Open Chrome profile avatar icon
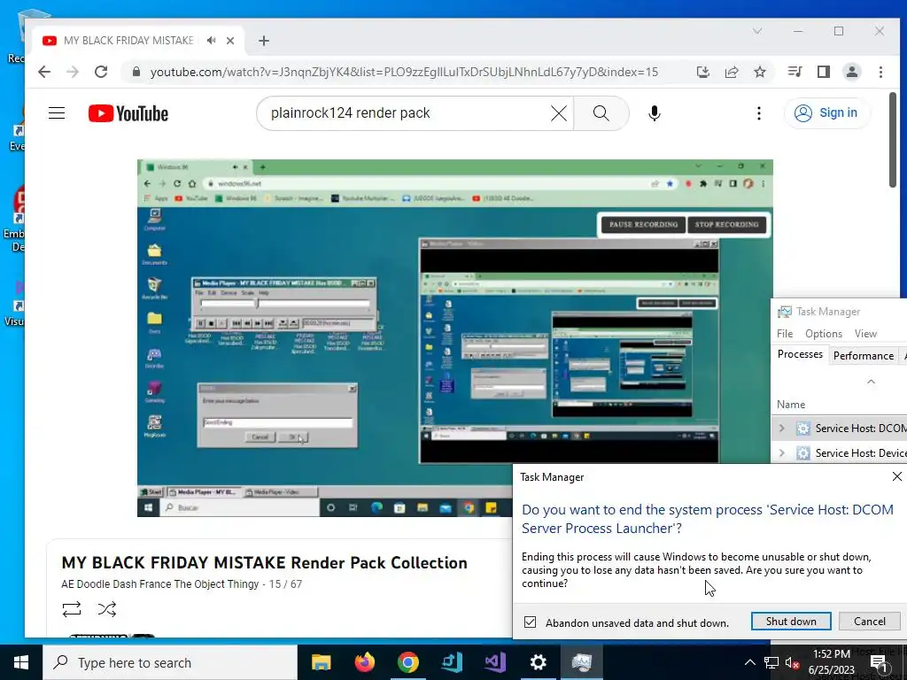This screenshot has width=907, height=680. (851, 72)
